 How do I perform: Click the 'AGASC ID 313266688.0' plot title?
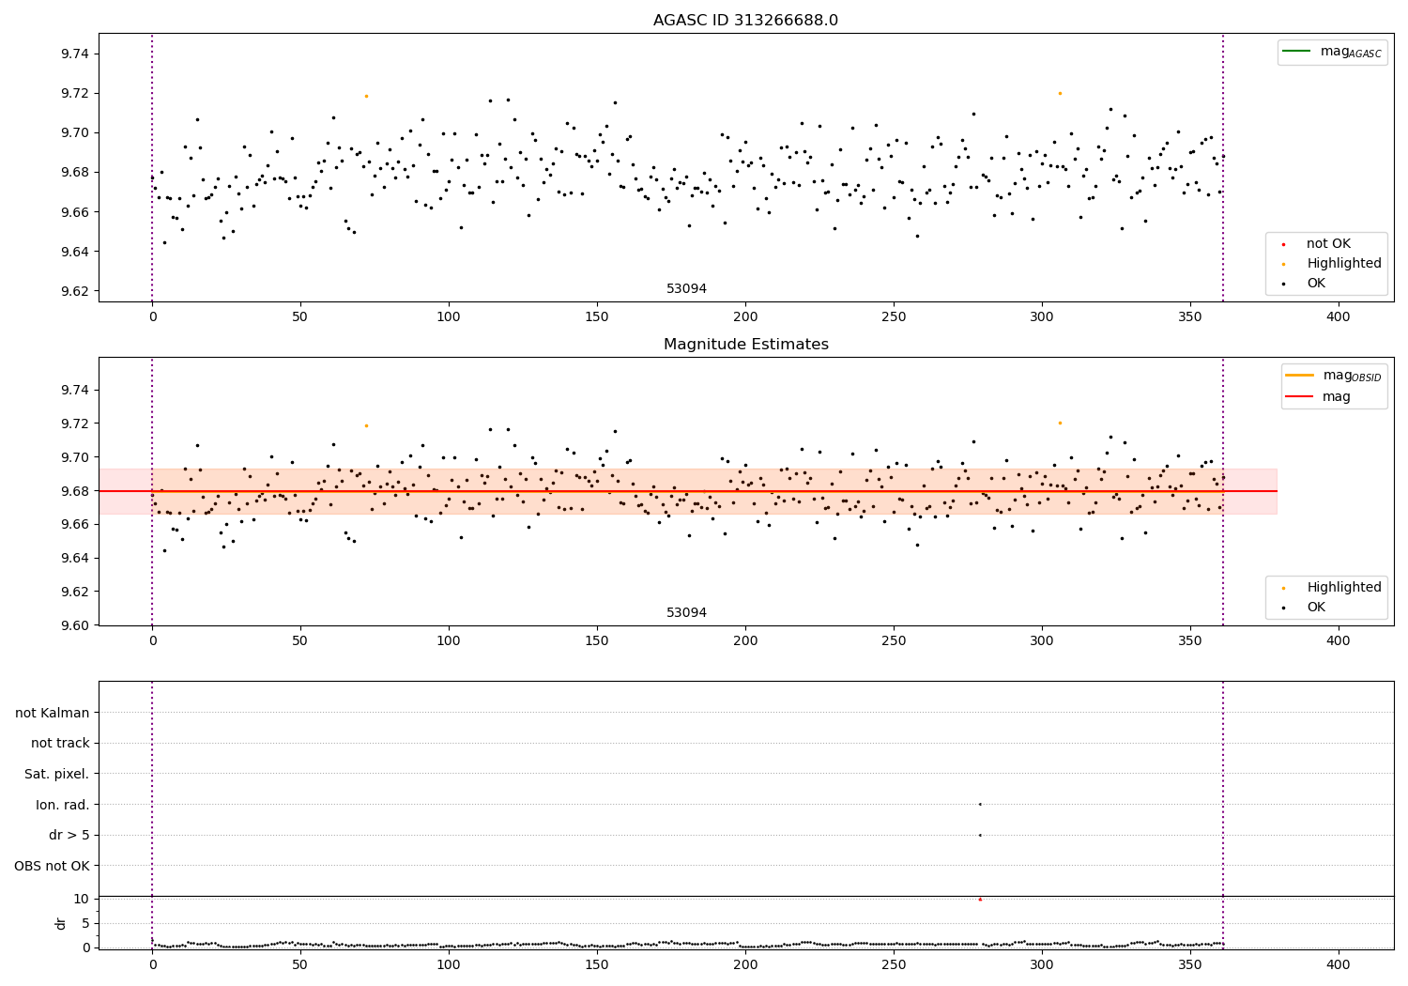point(745,21)
